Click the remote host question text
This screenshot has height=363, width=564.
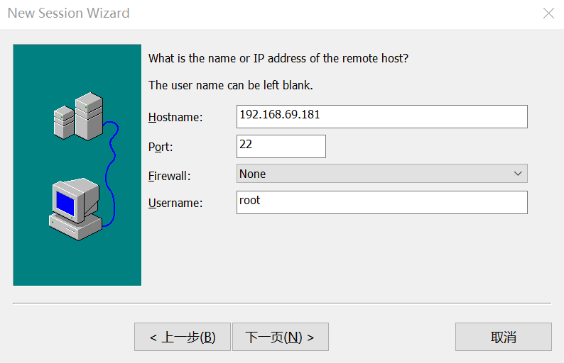278,58
